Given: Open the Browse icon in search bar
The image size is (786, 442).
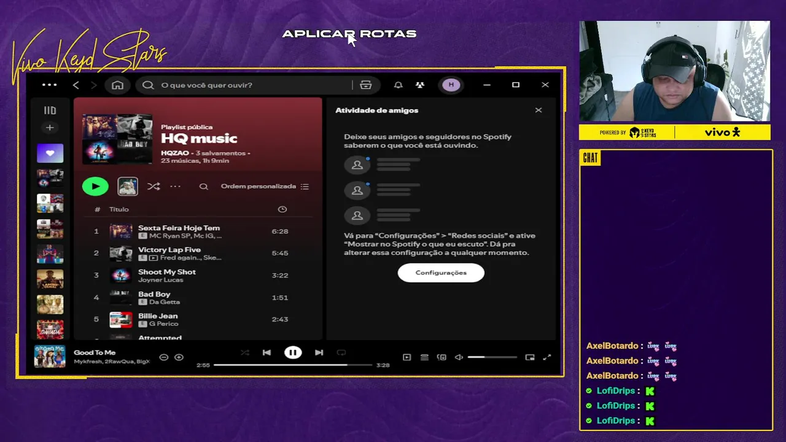Looking at the screenshot, I should click(366, 85).
